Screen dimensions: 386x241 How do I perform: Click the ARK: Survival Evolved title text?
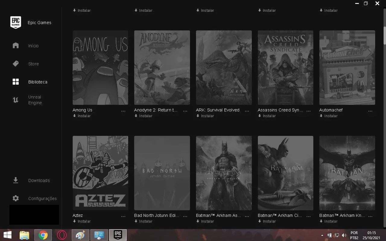[218, 110]
